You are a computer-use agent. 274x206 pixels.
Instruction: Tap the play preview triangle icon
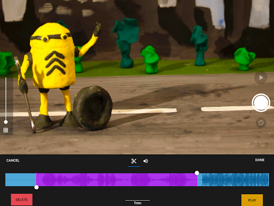click(x=261, y=78)
